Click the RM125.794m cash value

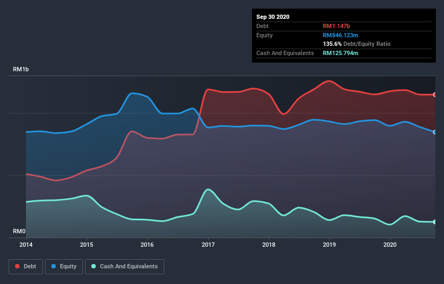click(340, 53)
